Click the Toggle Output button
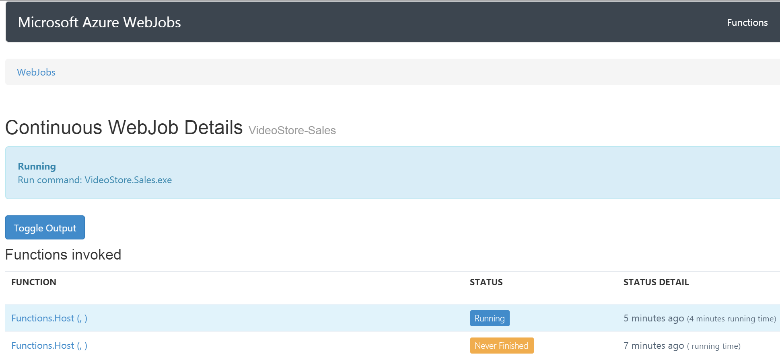 [45, 227]
